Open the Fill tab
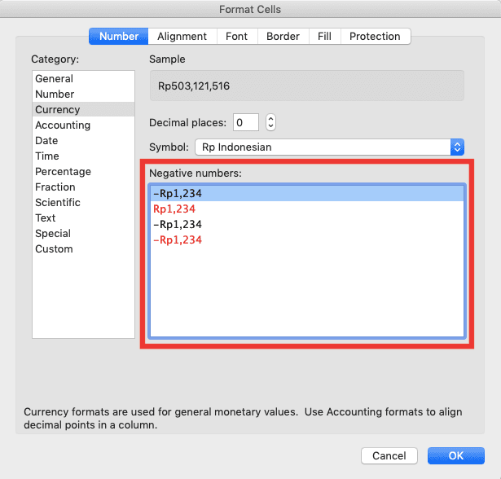 point(324,36)
